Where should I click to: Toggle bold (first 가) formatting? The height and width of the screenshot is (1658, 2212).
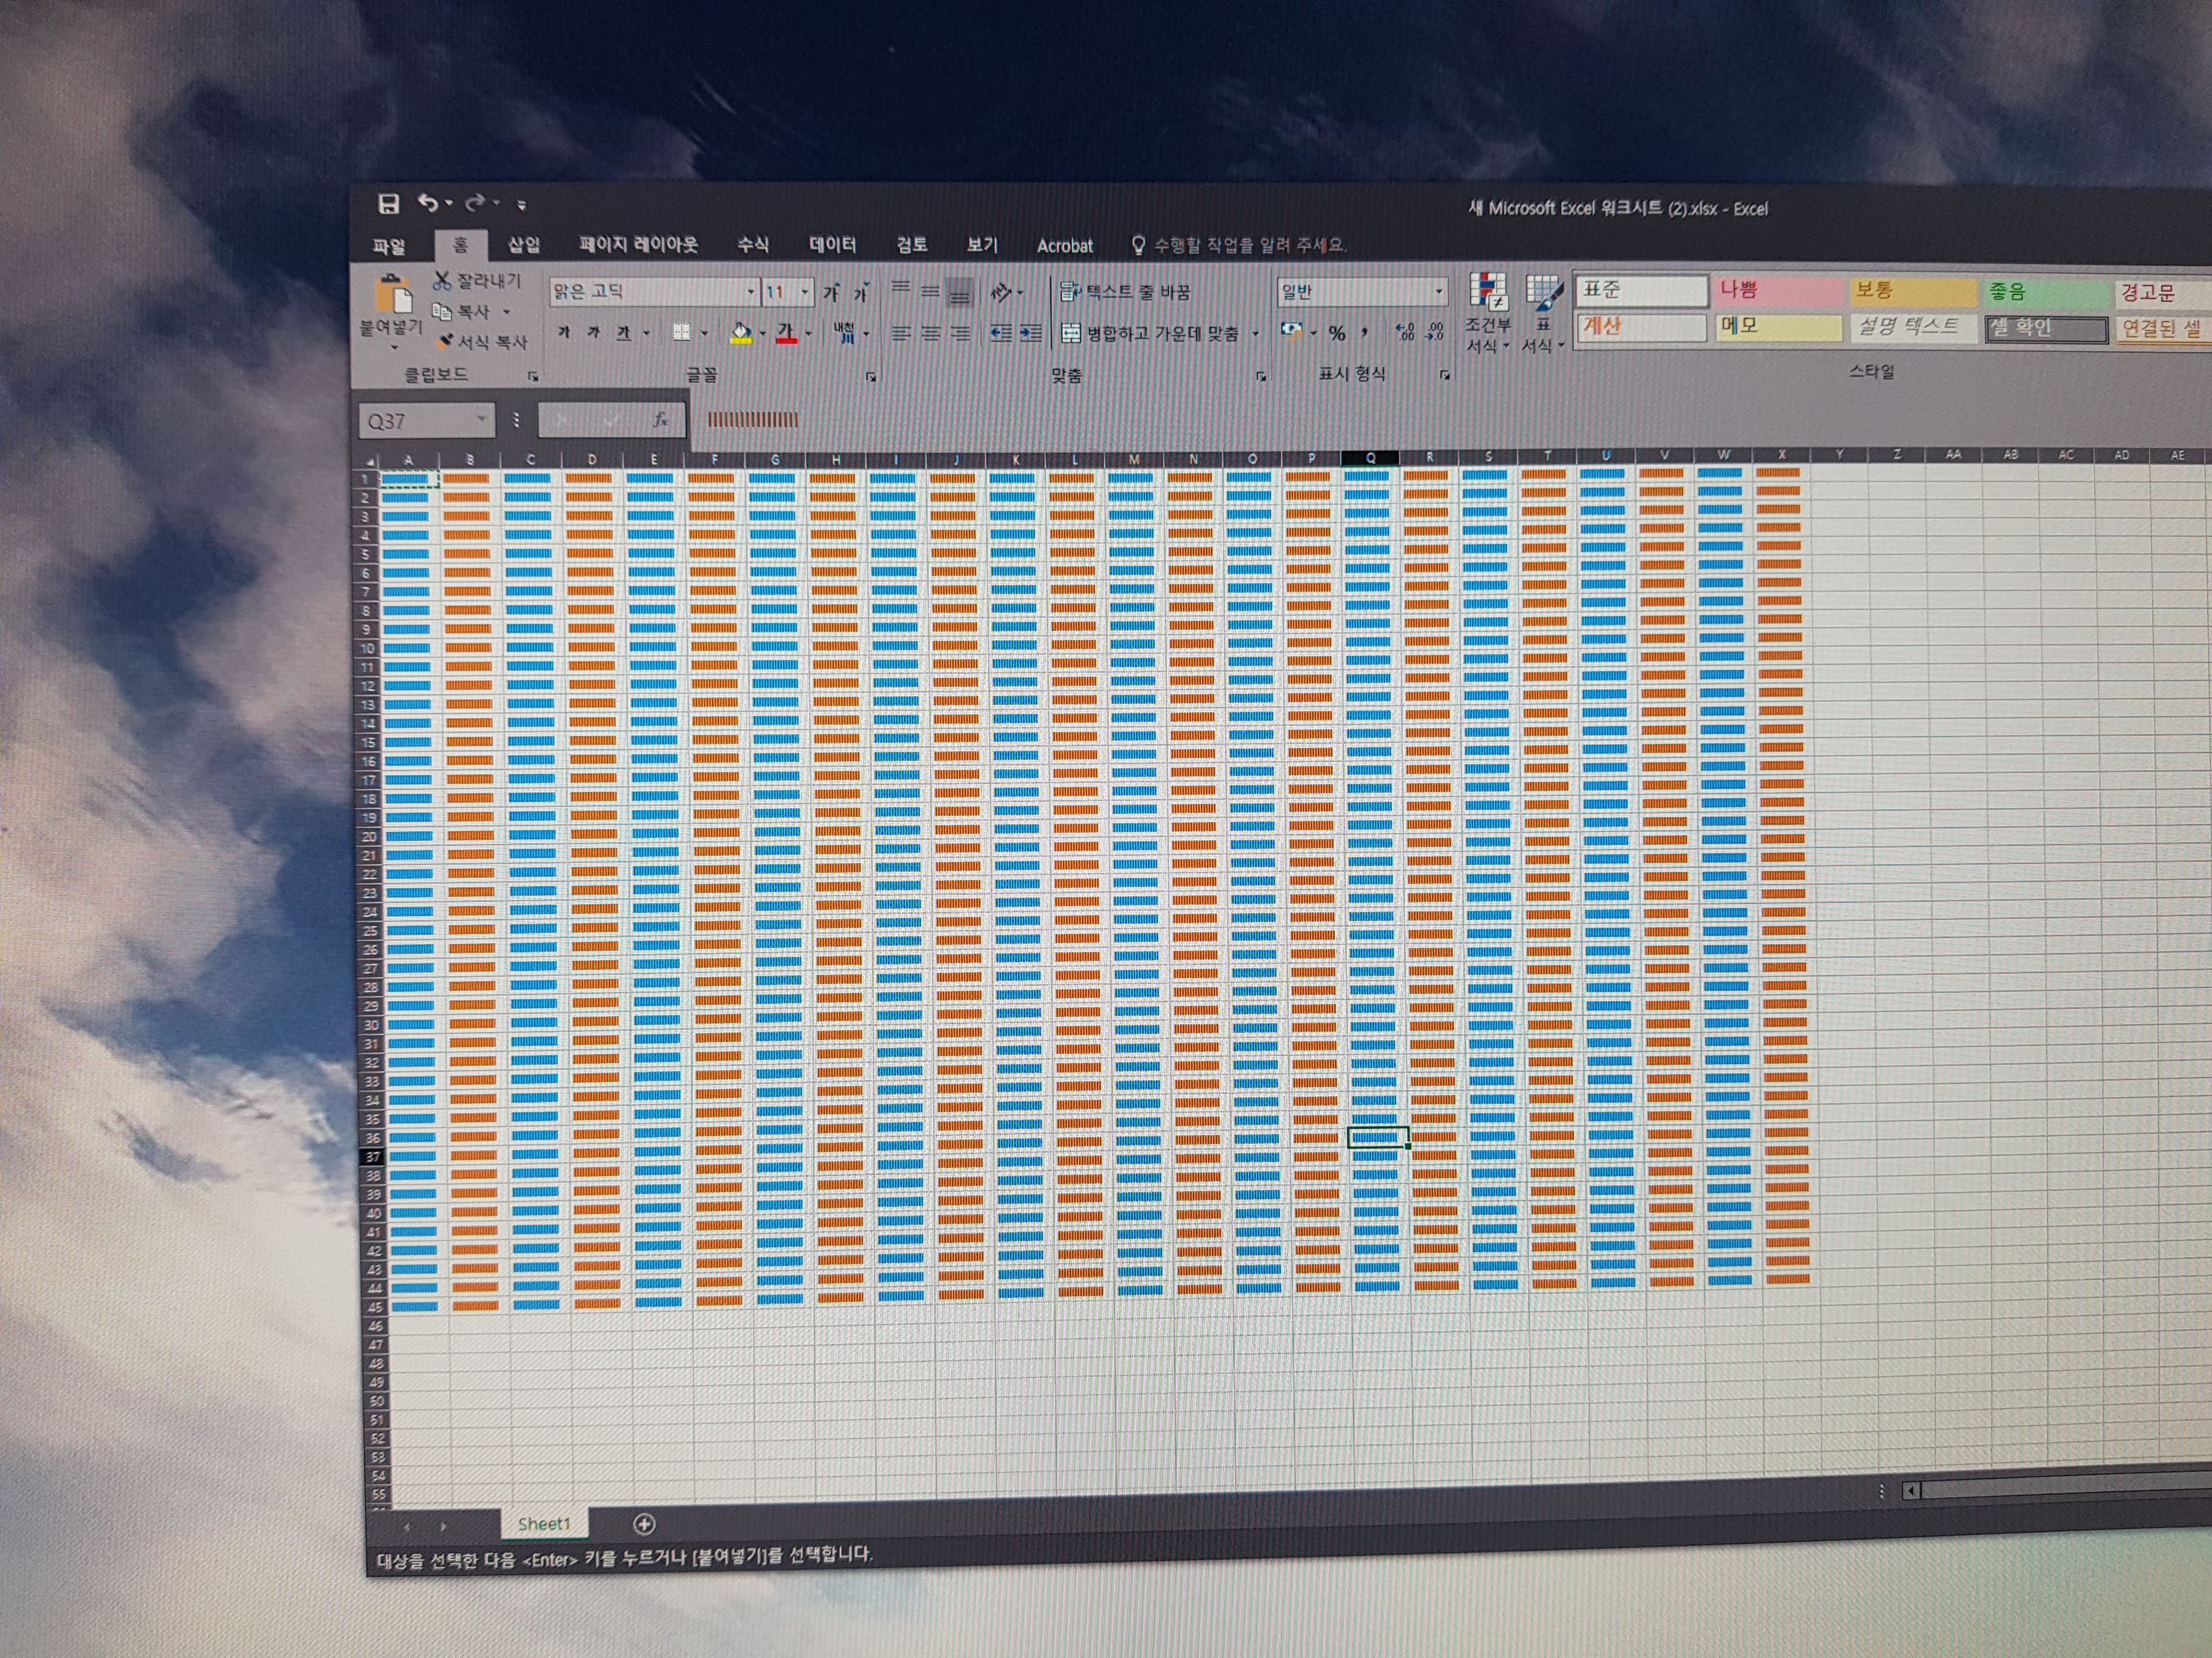564,333
